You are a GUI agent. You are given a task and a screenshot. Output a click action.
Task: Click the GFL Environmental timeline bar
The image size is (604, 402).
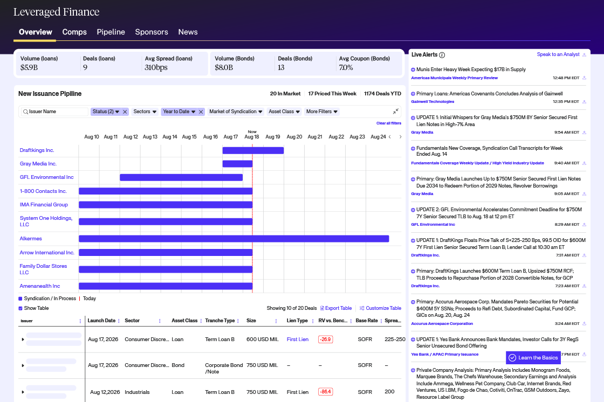click(x=181, y=177)
